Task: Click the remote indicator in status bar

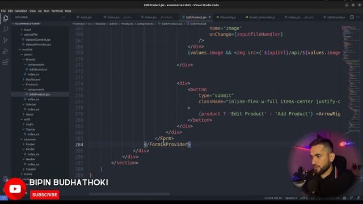Action: click(4, 198)
